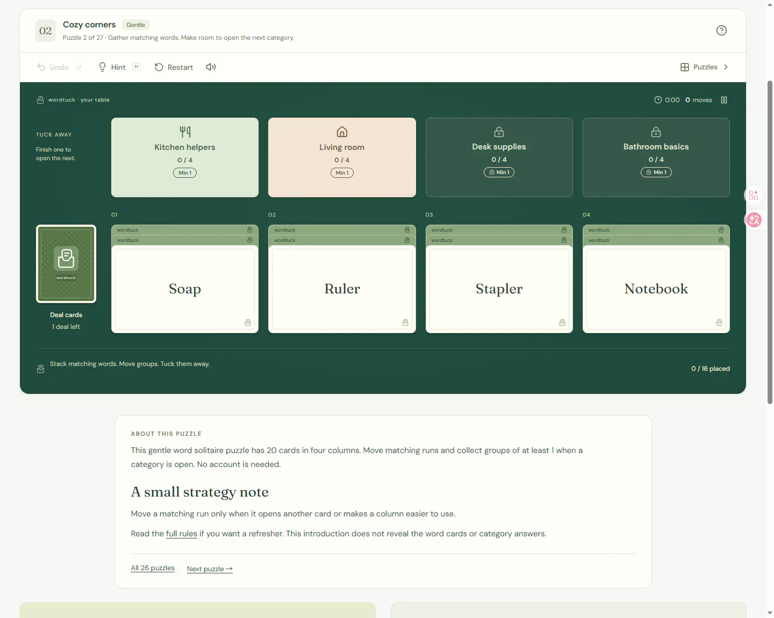Select the Stapler card

(x=499, y=289)
